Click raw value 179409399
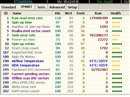This screenshot has height=97, width=130. [x=99, y=18]
